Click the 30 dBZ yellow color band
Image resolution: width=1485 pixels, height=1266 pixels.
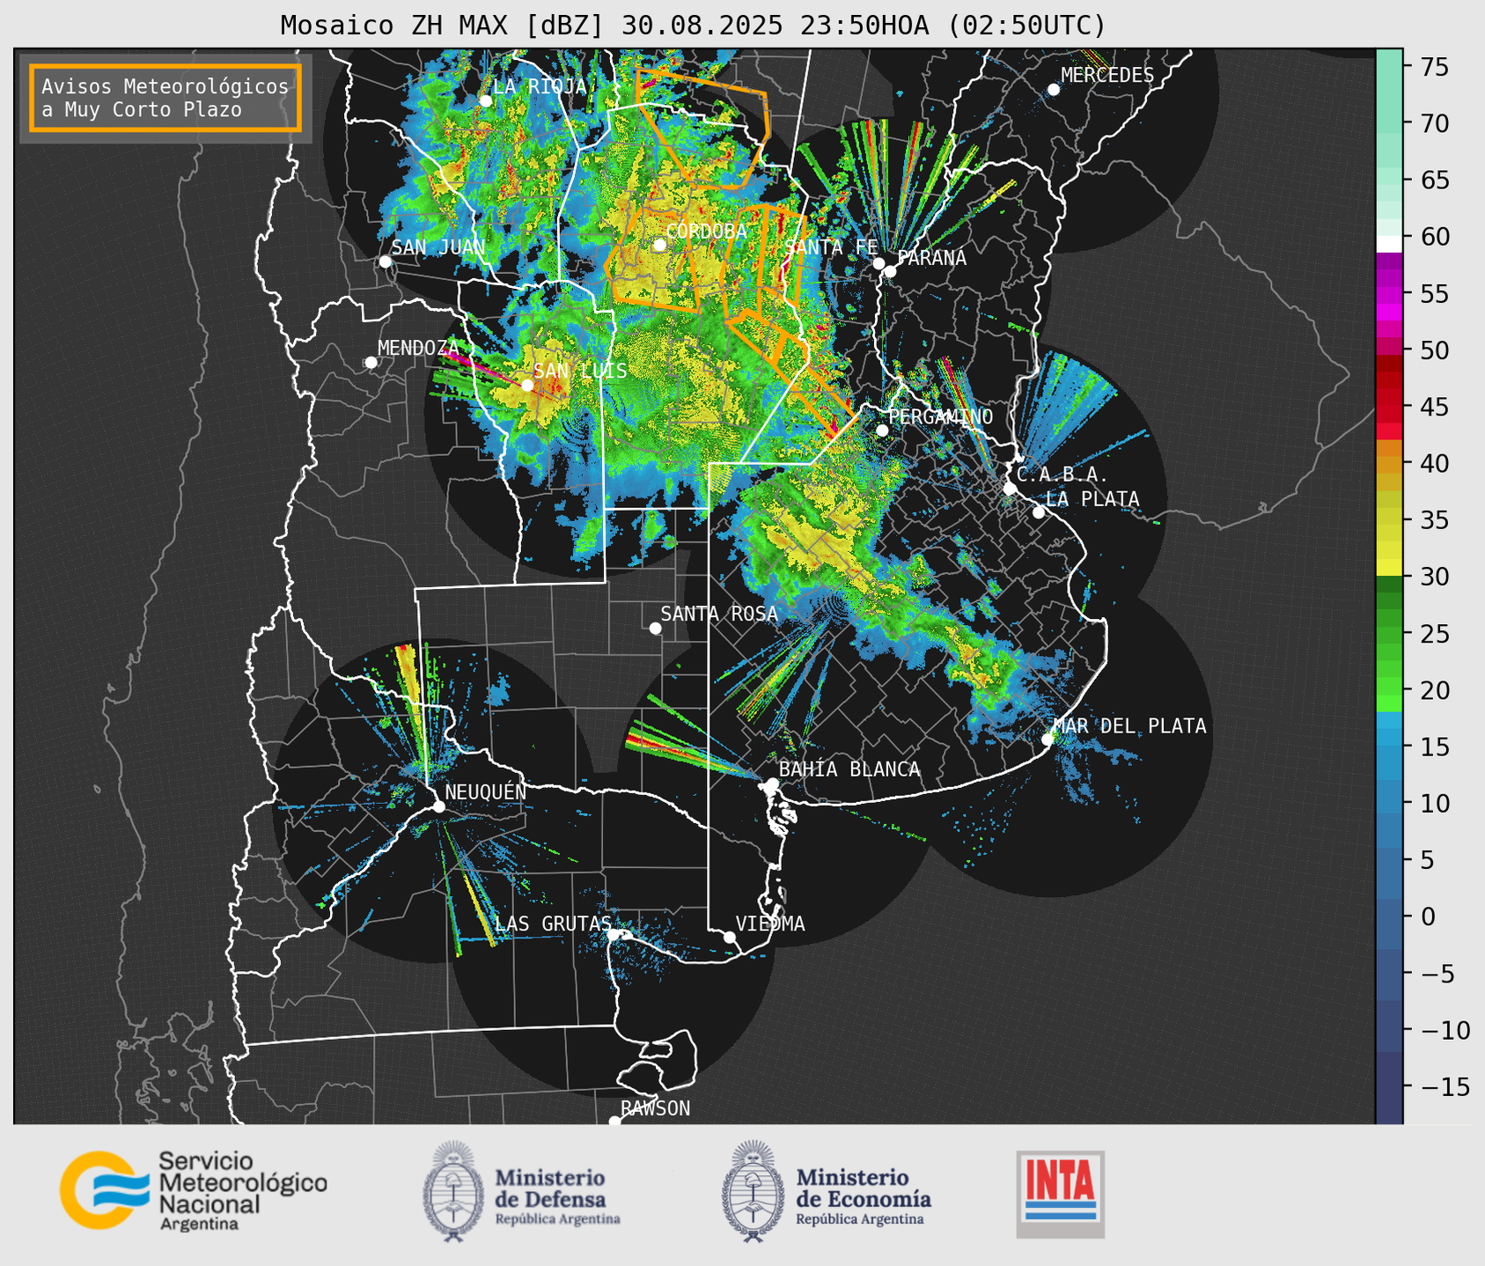coord(1389,568)
